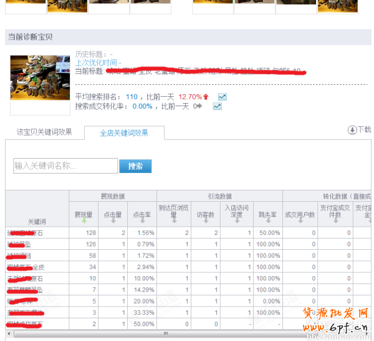Screen dimensions: 374x341
Task: Sort by 入店访问深度 column arrow
Action: 237,221
